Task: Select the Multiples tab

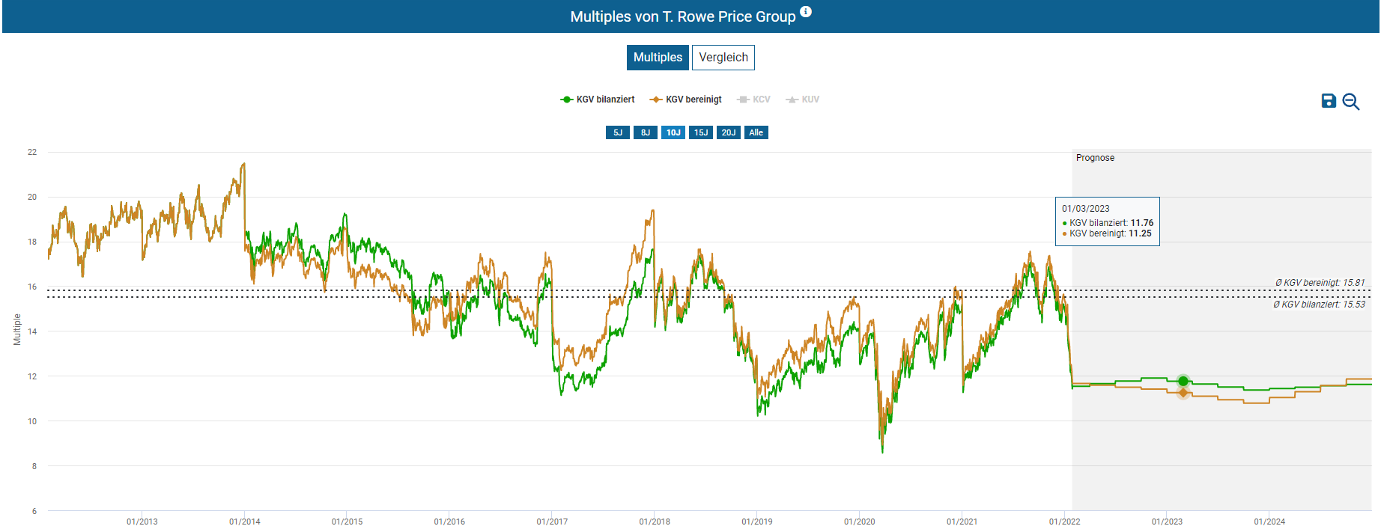Action: 658,58
